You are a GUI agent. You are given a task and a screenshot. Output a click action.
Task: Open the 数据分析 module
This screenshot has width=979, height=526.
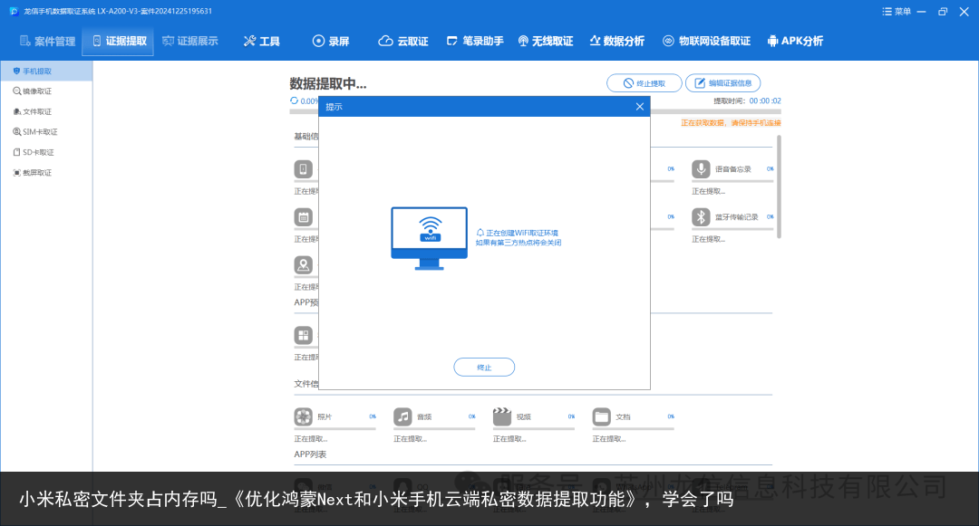click(617, 41)
